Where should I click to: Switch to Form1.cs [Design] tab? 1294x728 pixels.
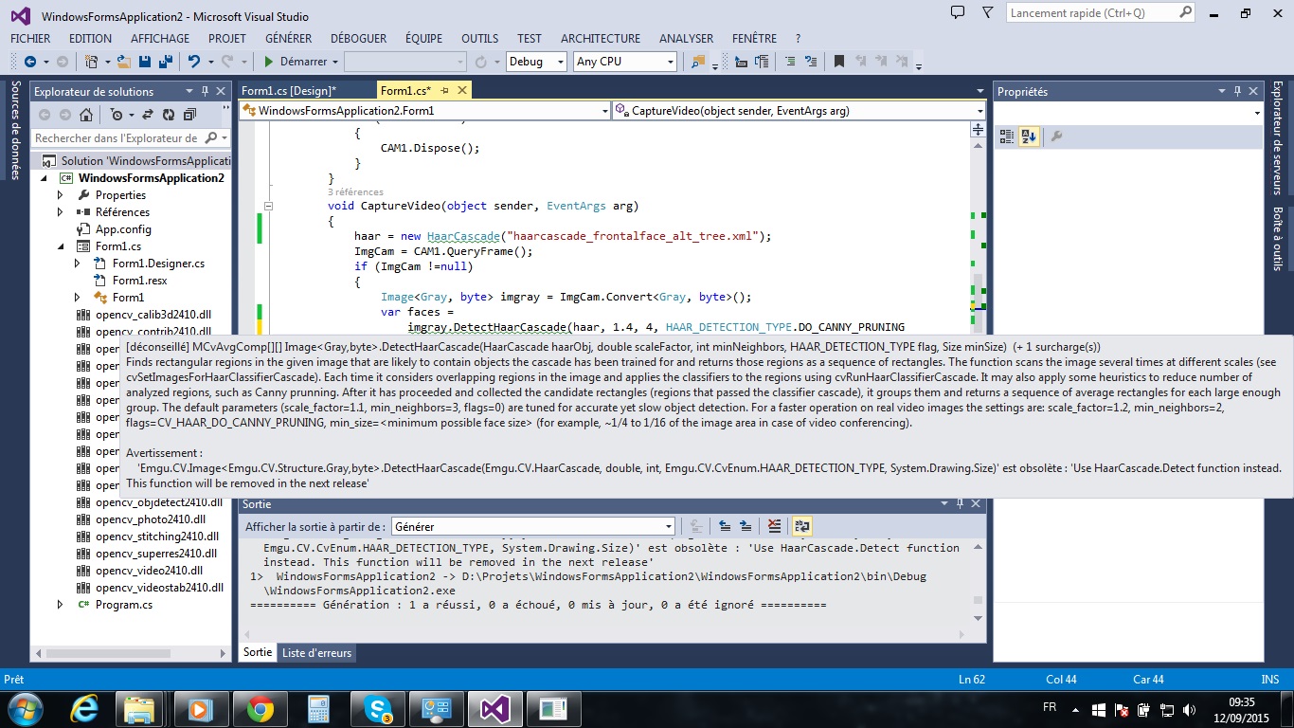pos(289,91)
